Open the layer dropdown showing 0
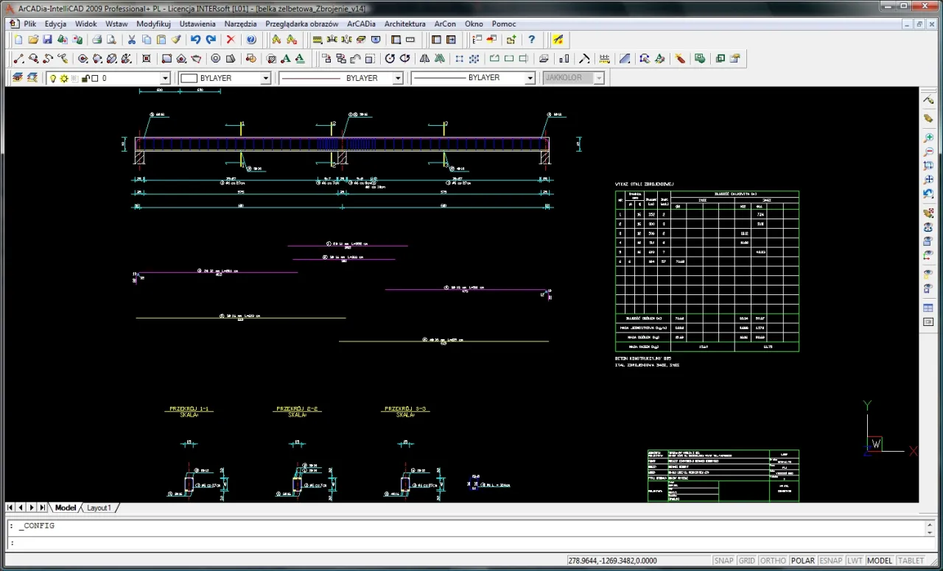The height and width of the screenshot is (571, 943). click(165, 78)
